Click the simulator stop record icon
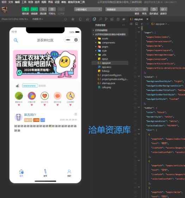185x198 pixels. tap(73, 19)
